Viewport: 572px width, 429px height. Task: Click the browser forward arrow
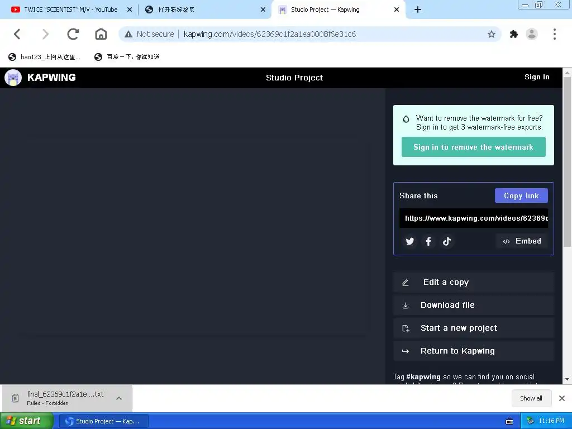pyautogui.click(x=45, y=34)
